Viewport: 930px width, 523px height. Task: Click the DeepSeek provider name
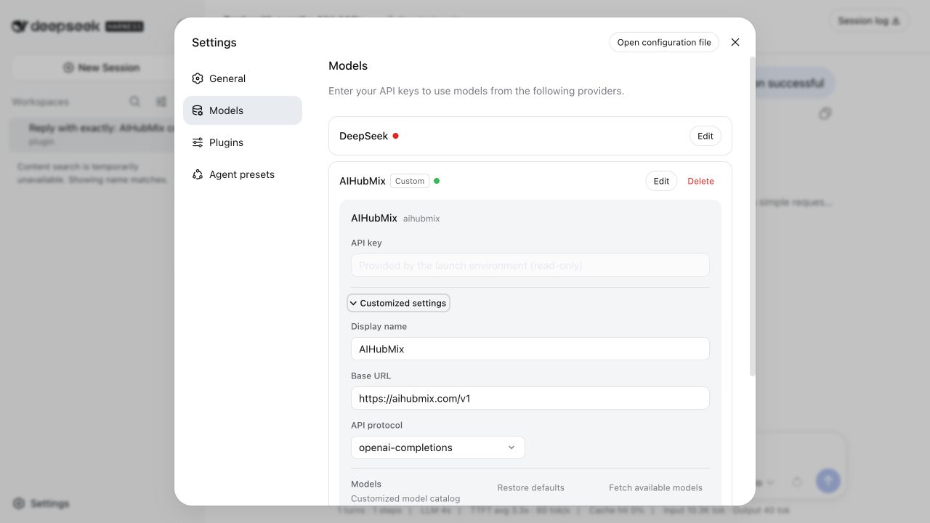tap(363, 136)
